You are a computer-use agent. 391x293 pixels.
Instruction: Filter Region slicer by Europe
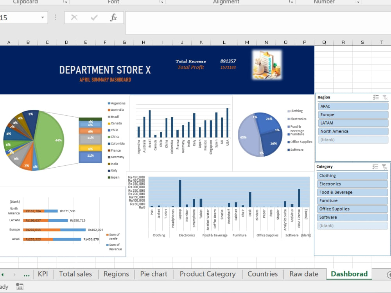(353, 114)
